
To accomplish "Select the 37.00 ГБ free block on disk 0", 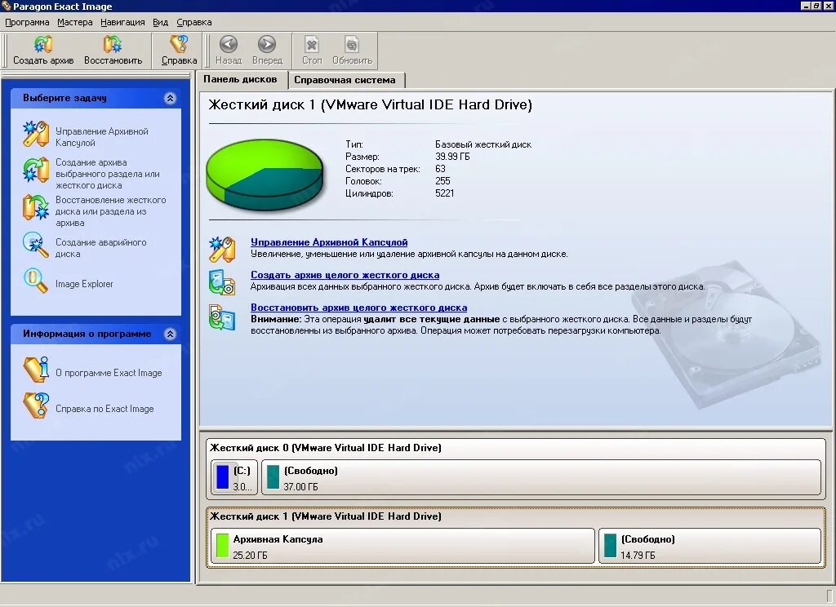I will click(541, 477).
